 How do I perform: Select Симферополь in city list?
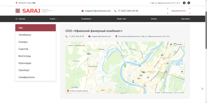35,77
